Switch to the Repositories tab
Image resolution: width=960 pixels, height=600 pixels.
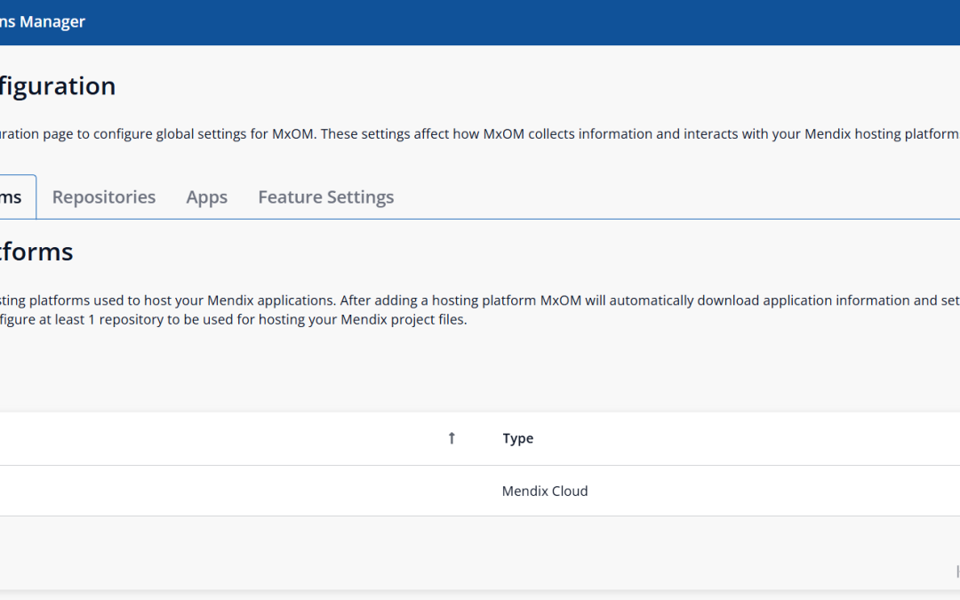(104, 197)
